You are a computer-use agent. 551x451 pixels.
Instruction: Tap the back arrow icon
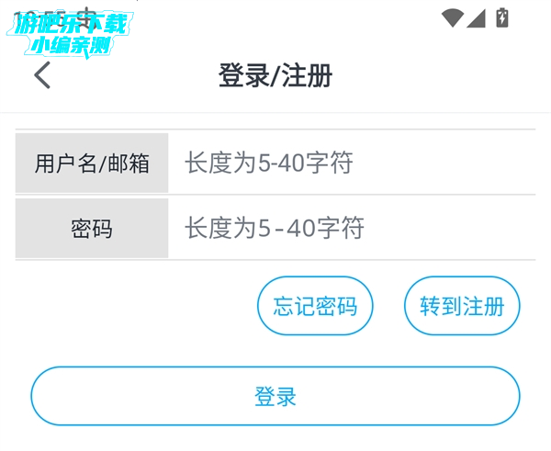coord(42,75)
